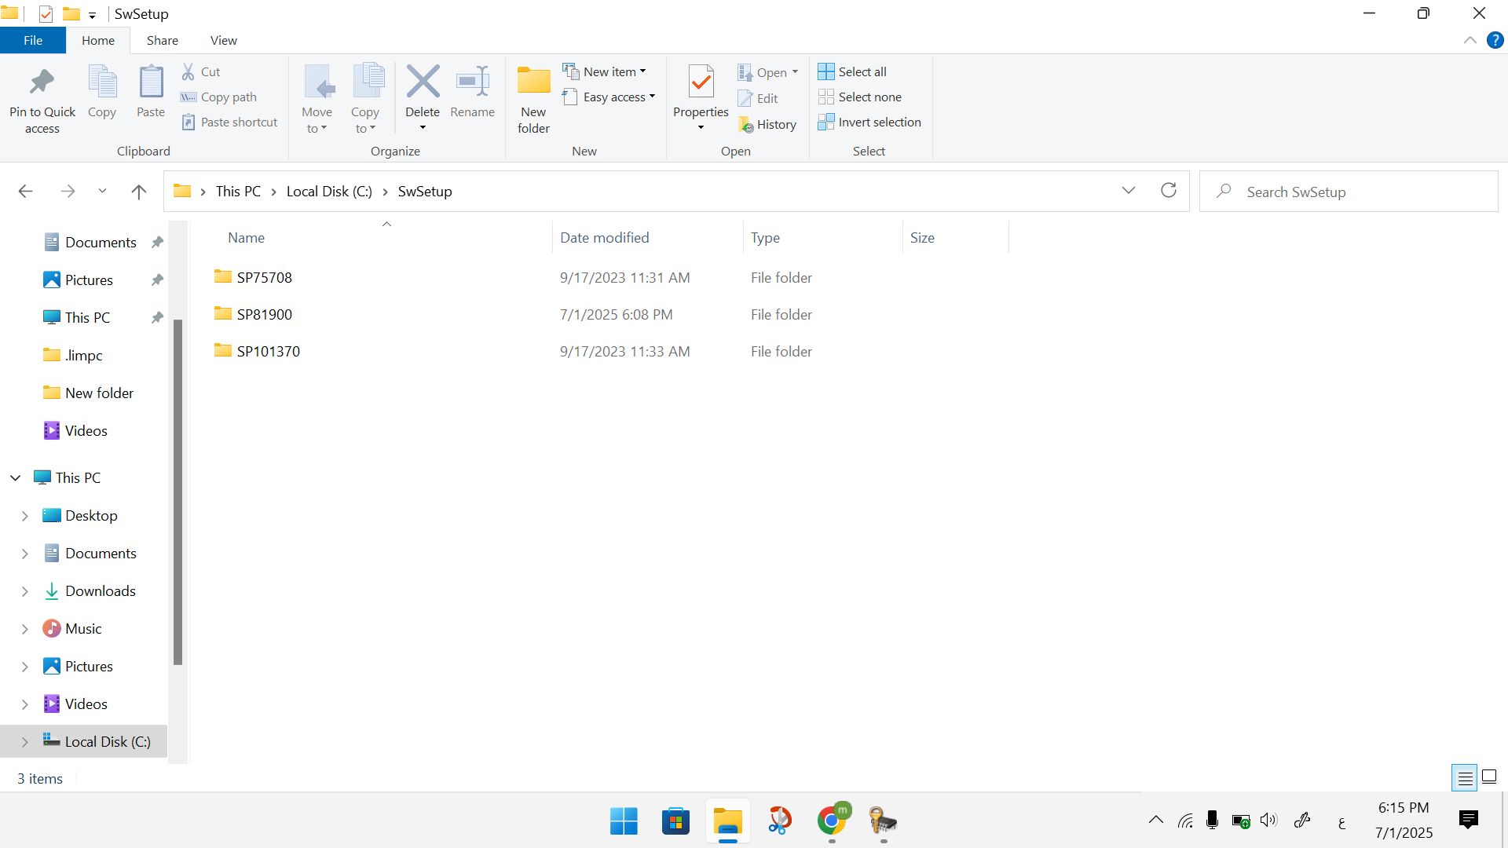This screenshot has height=848, width=1508.
Task: Collapse the ribbon with chevron
Action: pyautogui.click(x=1470, y=41)
